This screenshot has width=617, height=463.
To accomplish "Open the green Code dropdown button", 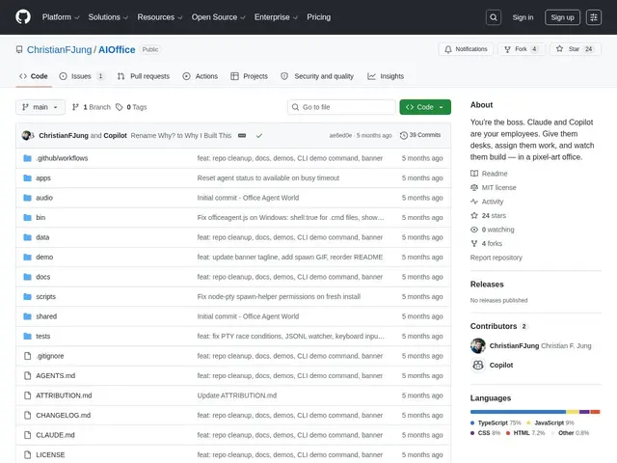I will coord(425,107).
